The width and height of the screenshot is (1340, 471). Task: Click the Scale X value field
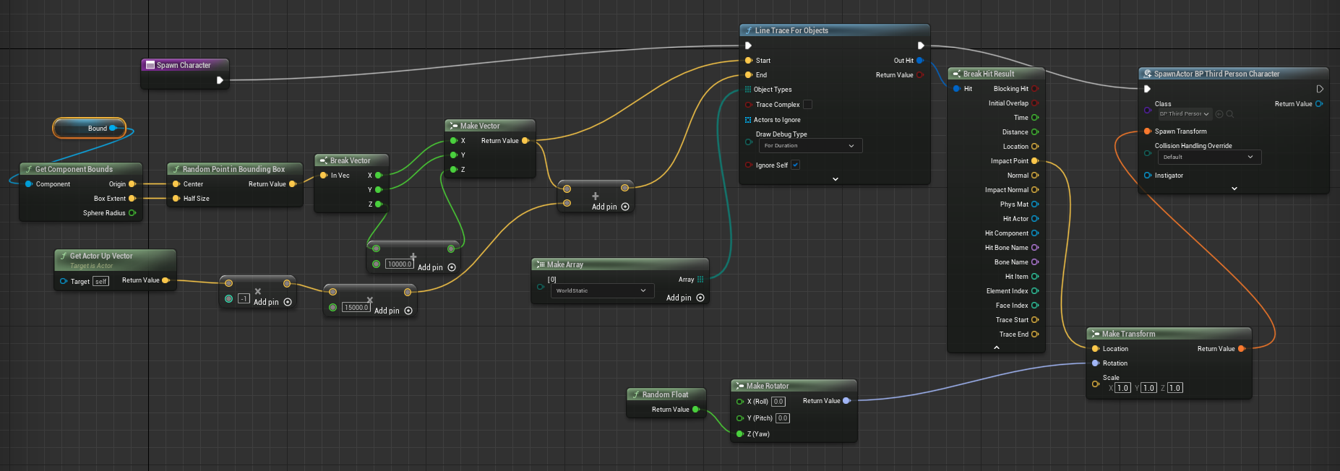pyautogui.click(x=1122, y=388)
